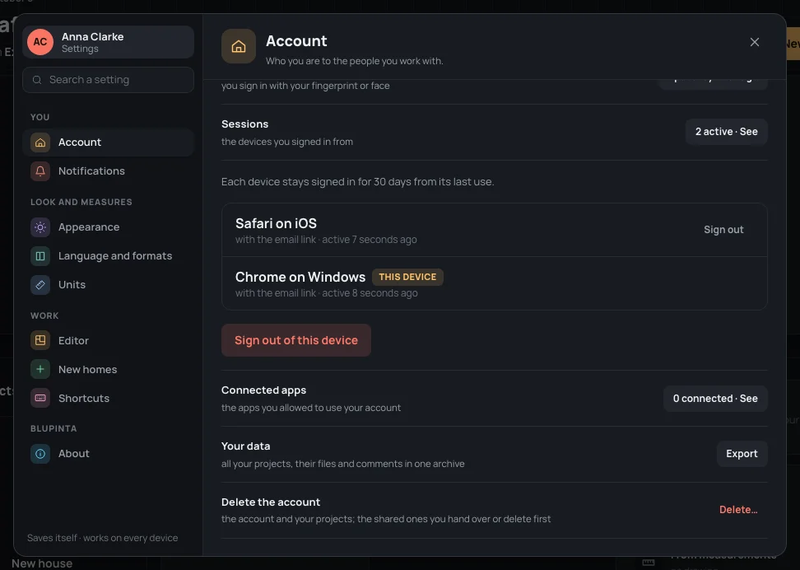Click the red Delete… link
The height and width of the screenshot is (570, 800).
pyautogui.click(x=738, y=510)
